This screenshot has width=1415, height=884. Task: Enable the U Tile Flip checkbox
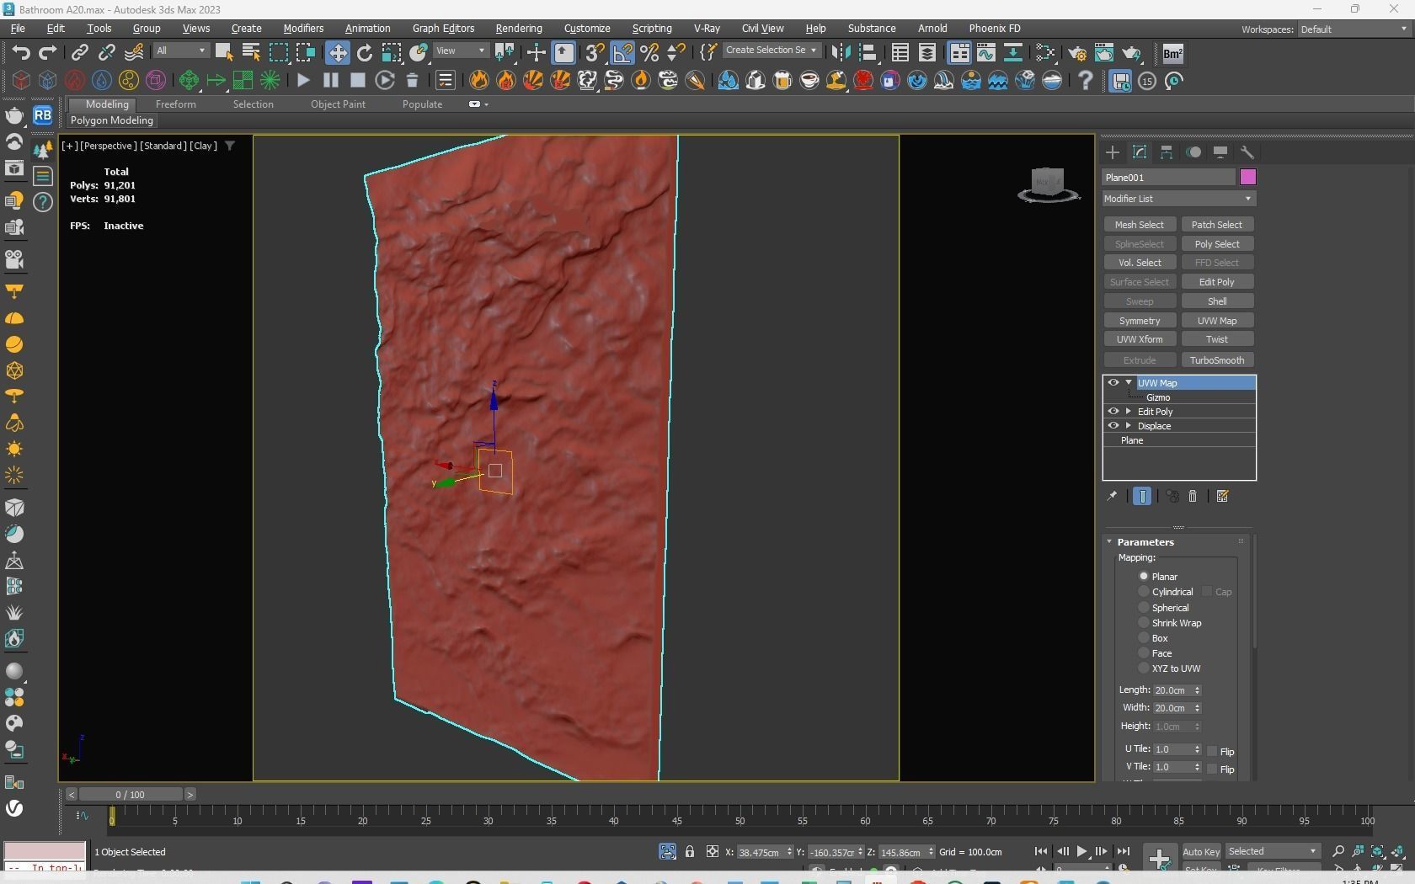coord(1212,751)
